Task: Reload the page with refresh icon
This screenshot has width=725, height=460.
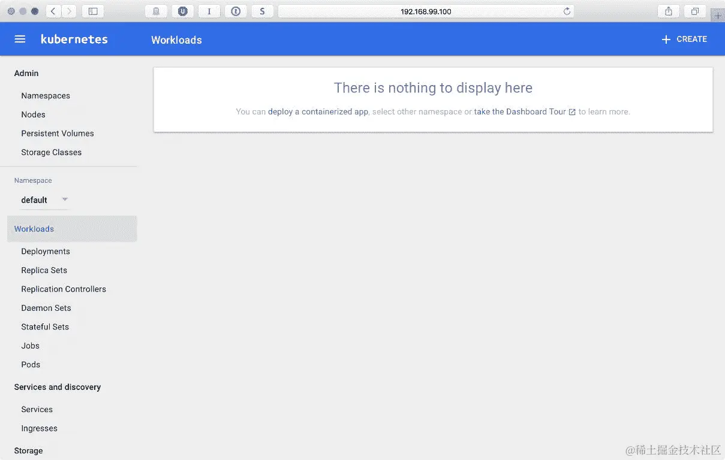Action: (567, 11)
